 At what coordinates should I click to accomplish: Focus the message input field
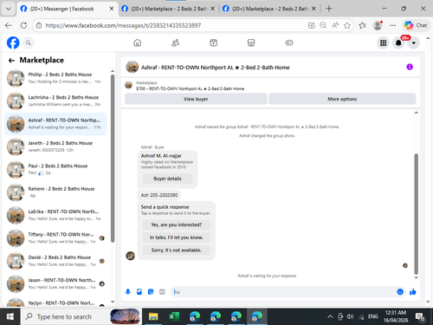pos(284,292)
